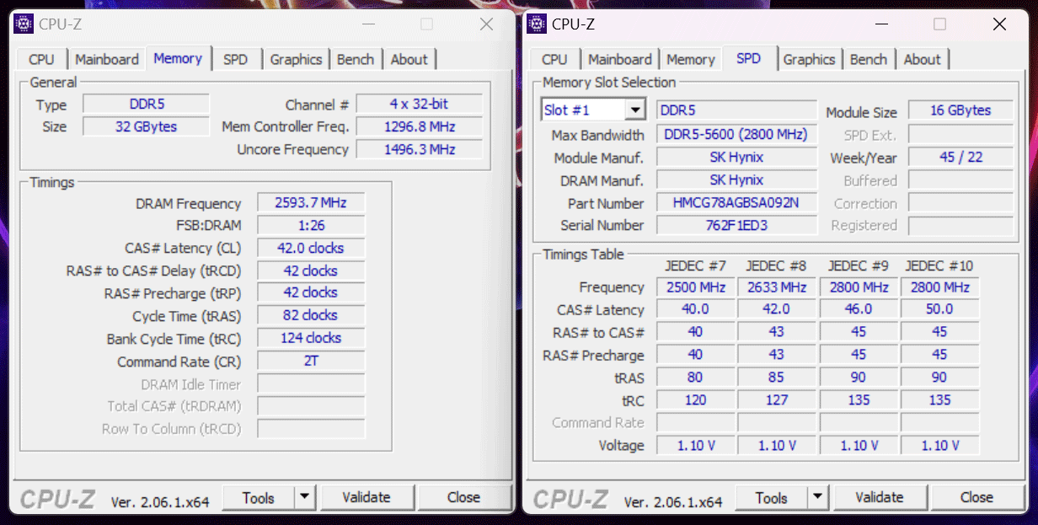
Task: Open the SPD tab in left window
Action: coord(235,59)
